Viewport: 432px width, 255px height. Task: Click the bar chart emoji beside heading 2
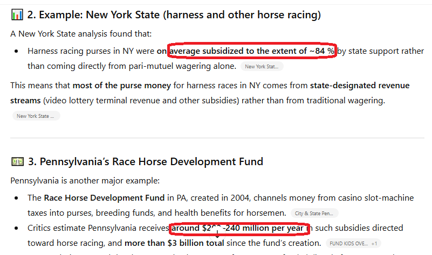pyautogui.click(x=17, y=15)
